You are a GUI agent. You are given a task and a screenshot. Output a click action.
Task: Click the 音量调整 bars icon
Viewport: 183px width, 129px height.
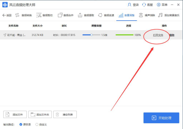[x=121, y=15]
